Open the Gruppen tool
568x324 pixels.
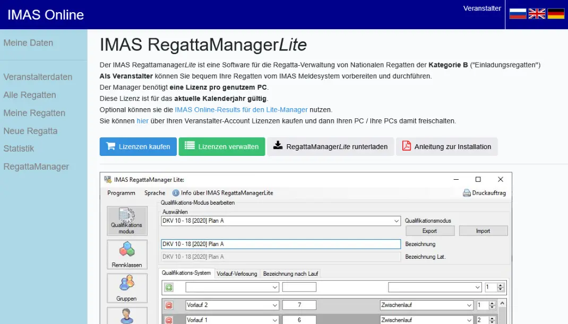point(127,288)
